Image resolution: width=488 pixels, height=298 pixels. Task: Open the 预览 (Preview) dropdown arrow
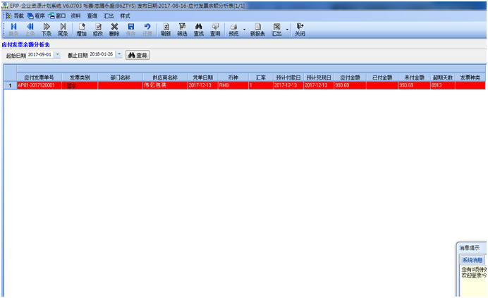point(244,30)
